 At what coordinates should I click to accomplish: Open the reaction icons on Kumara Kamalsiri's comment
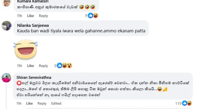(93, 16)
